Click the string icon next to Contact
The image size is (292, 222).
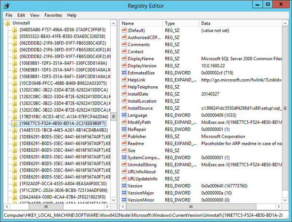coord(124,51)
